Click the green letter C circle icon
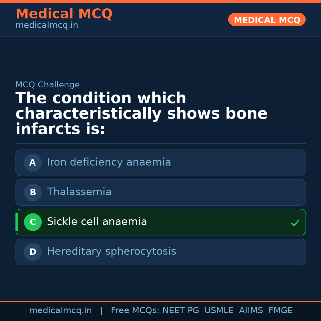The width and height of the screenshot is (321, 321). (x=33, y=222)
